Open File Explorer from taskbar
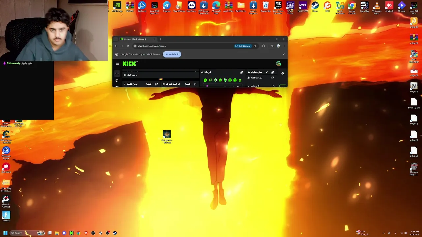The image size is (422, 237). pos(57,233)
